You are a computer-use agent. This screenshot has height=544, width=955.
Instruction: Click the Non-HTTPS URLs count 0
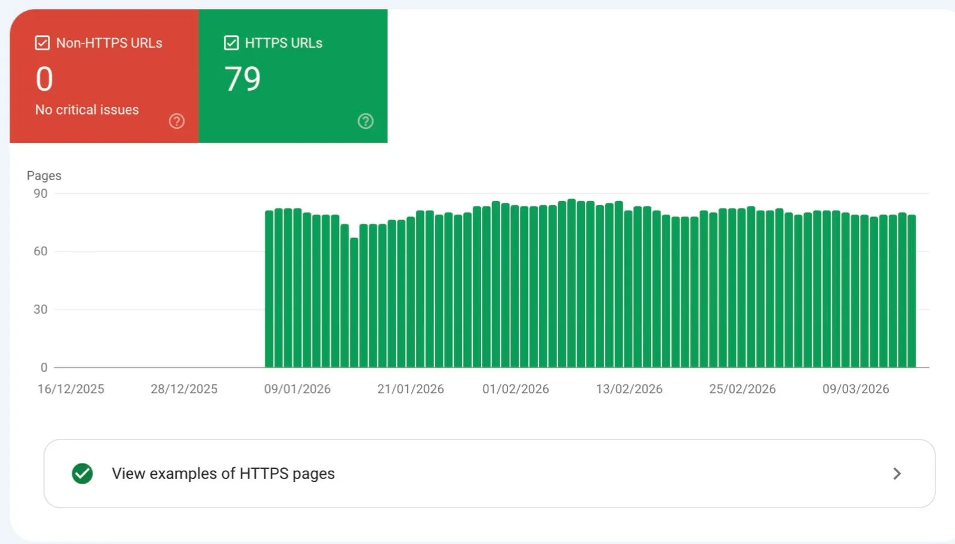44,79
